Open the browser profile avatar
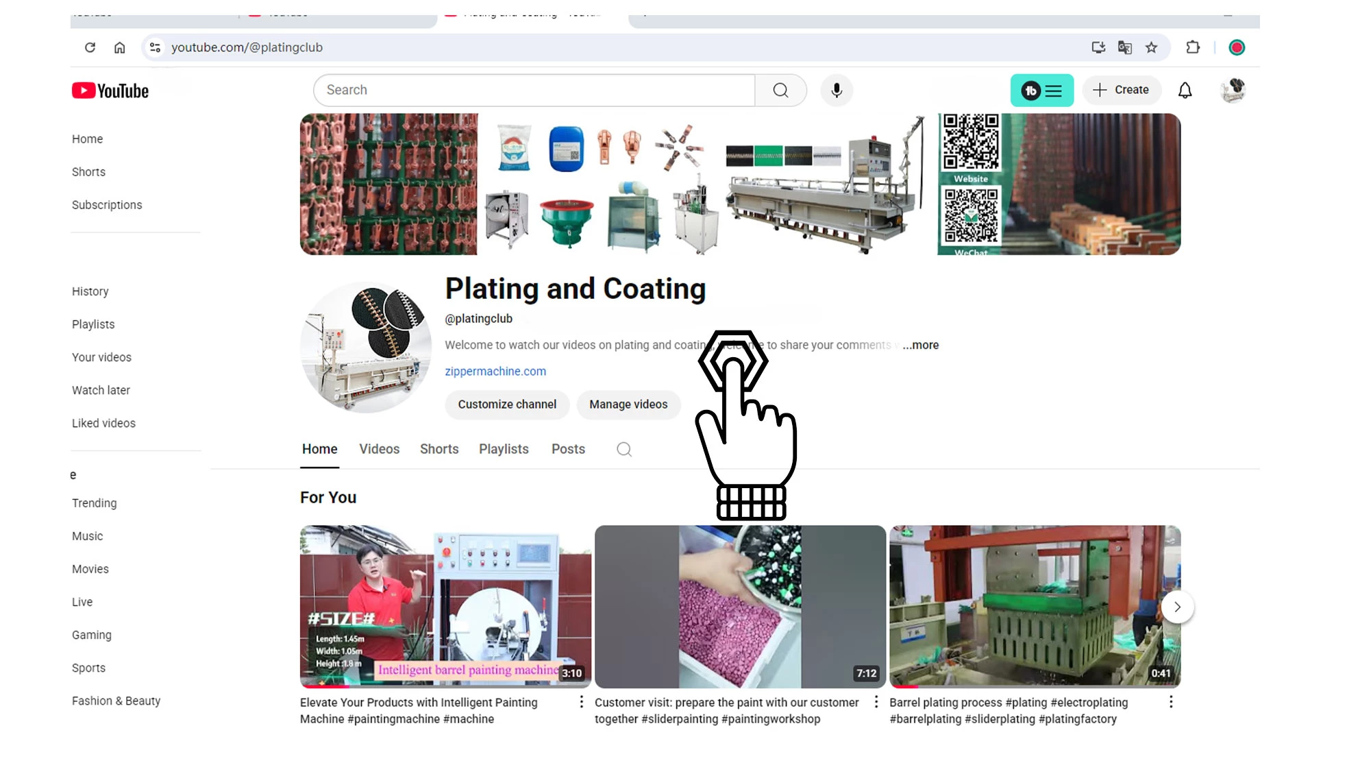 (1237, 47)
